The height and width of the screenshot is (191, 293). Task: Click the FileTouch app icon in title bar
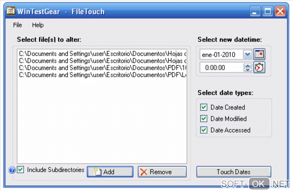click(x=11, y=11)
